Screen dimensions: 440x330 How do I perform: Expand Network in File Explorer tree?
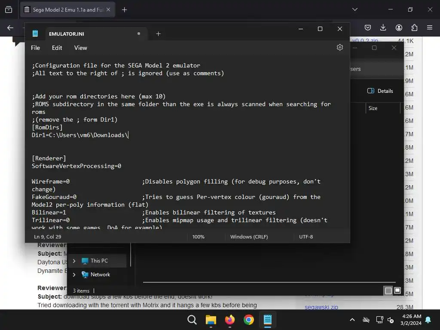pyautogui.click(x=74, y=275)
